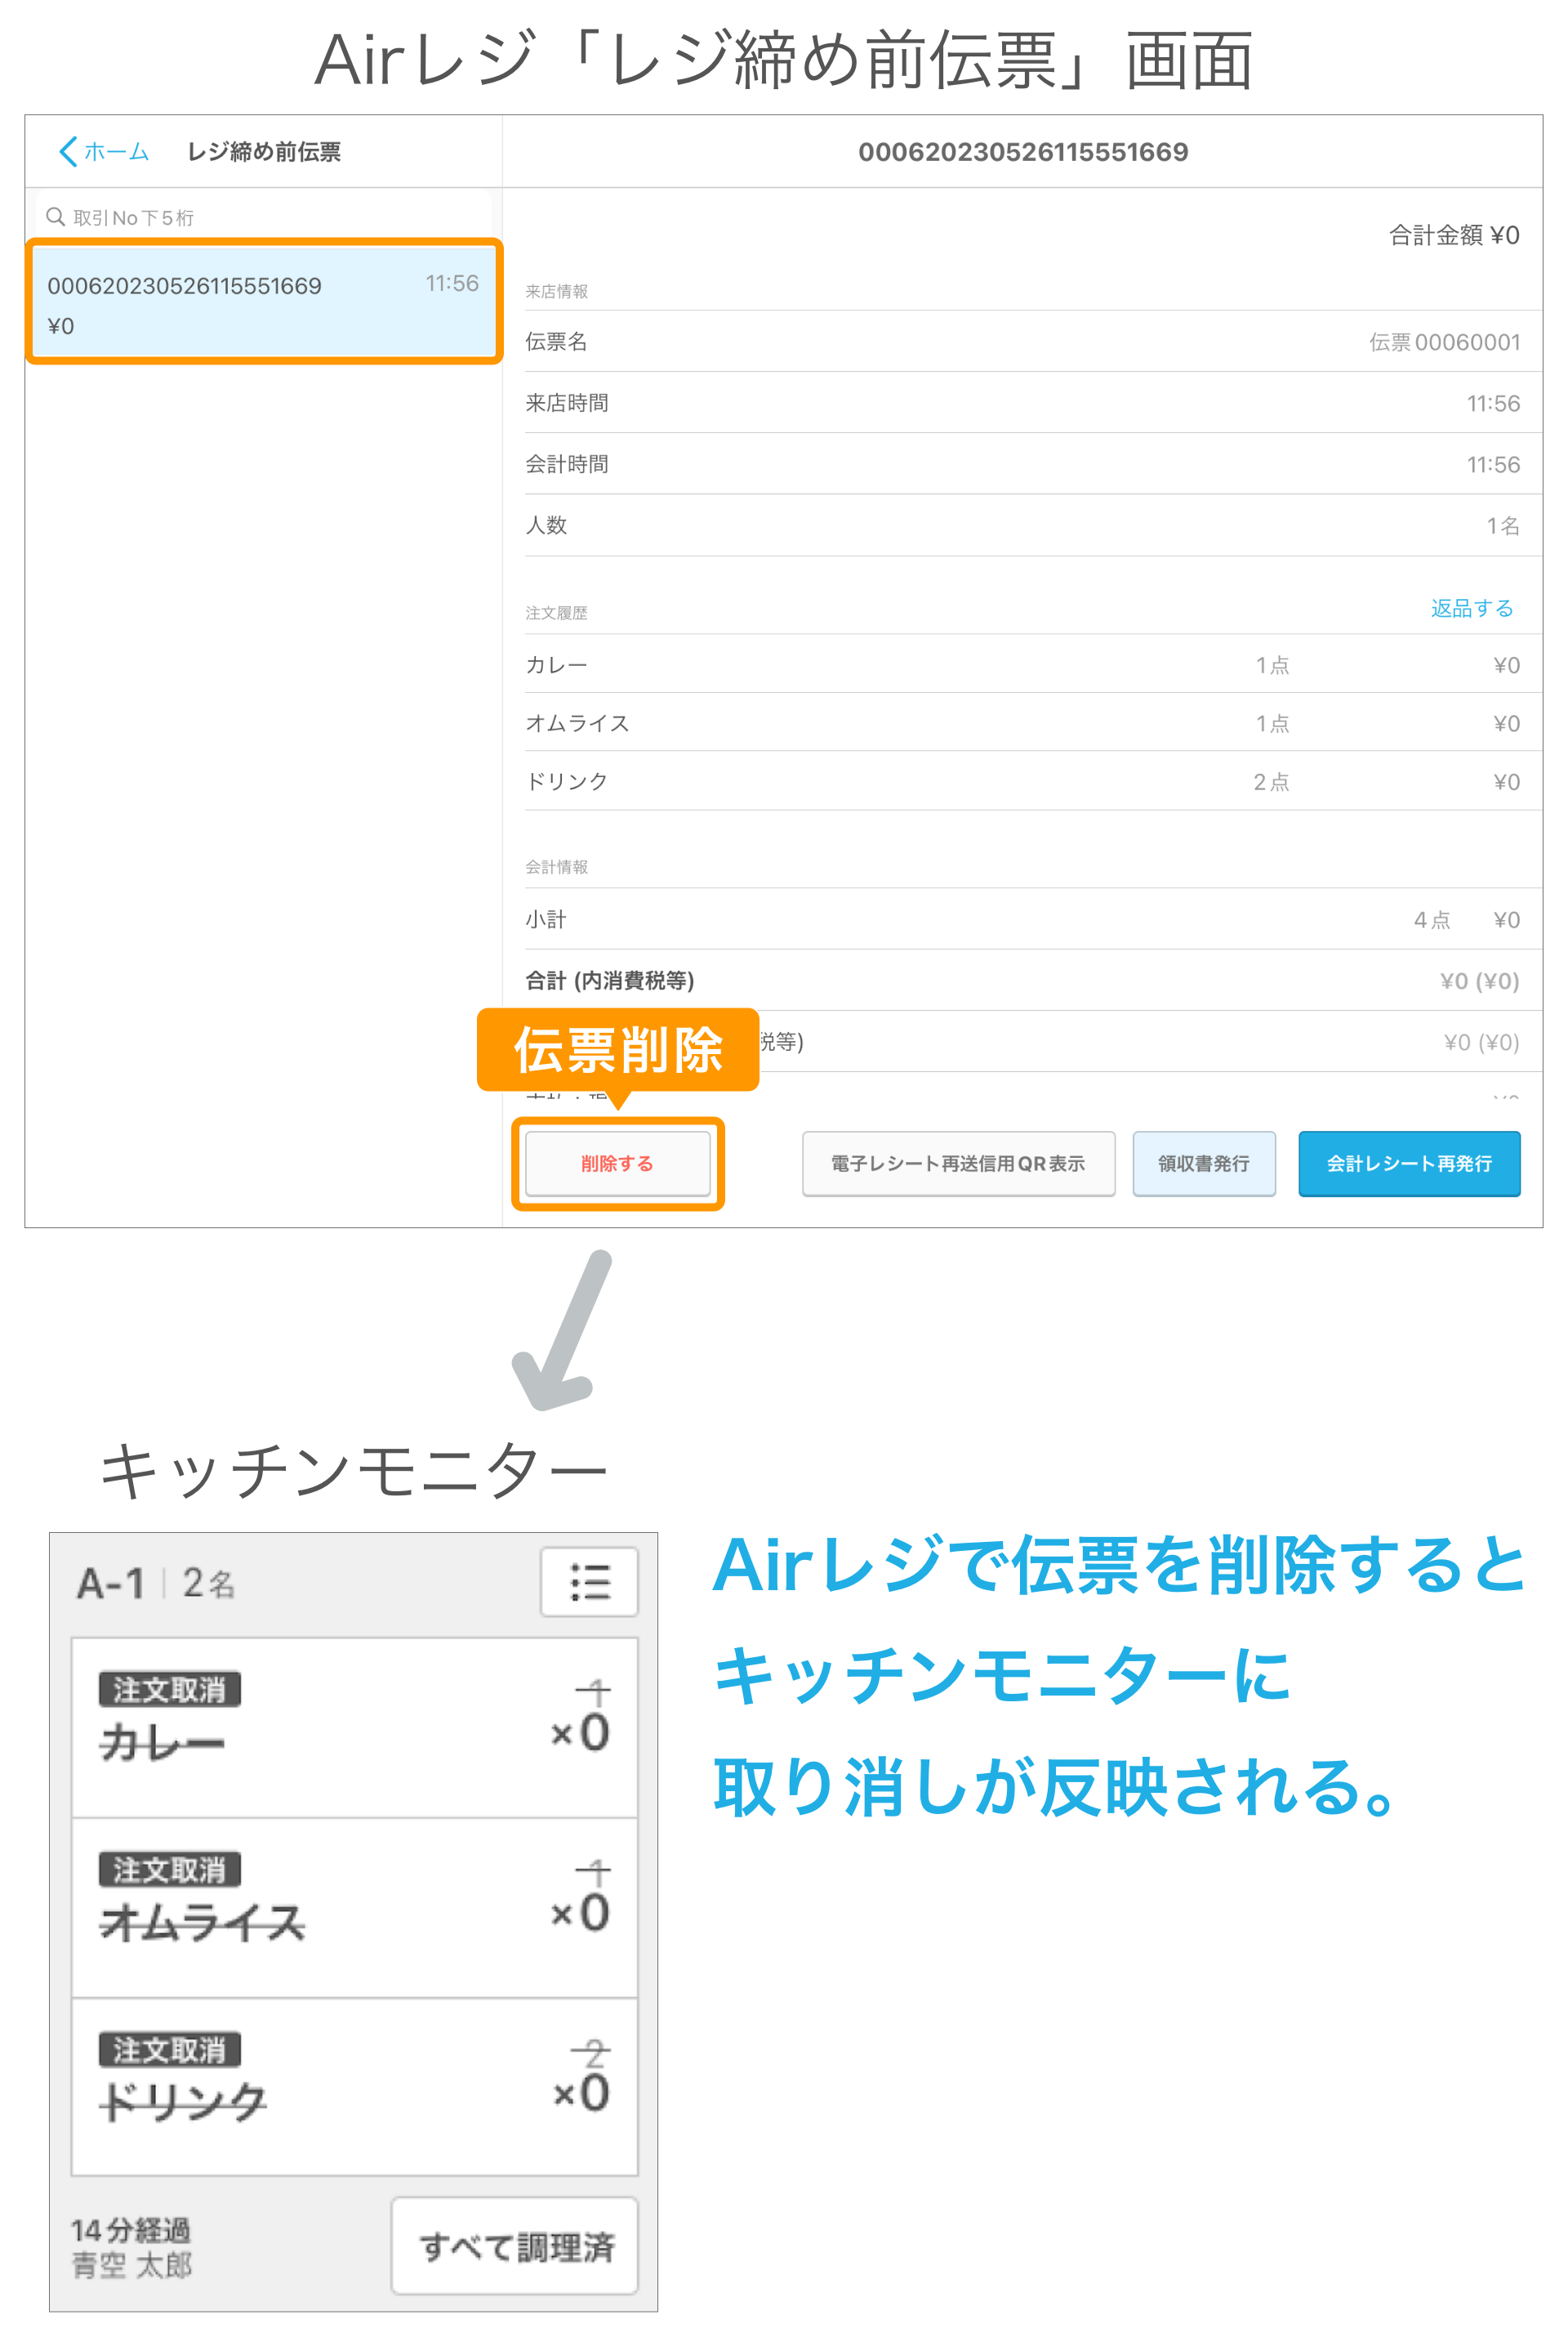Select slip 00062023052611551669 in list
The height and width of the screenshot is (2337, 1568).
coord(264,302)
